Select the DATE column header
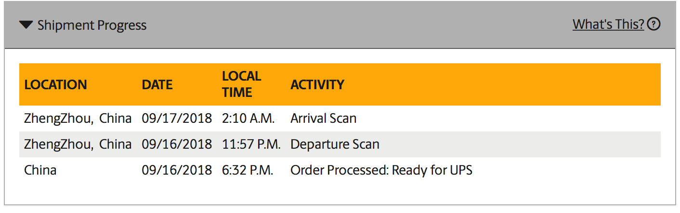Screen dimensions: 680x213 coord(157,85)
